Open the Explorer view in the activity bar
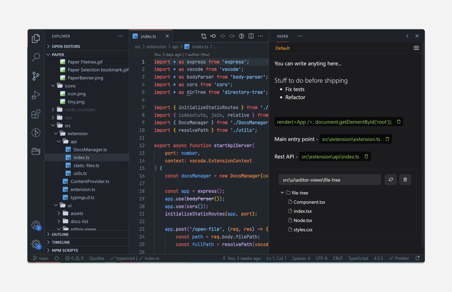This screenshot has height=292, width=452. click(x=36, y=38)
